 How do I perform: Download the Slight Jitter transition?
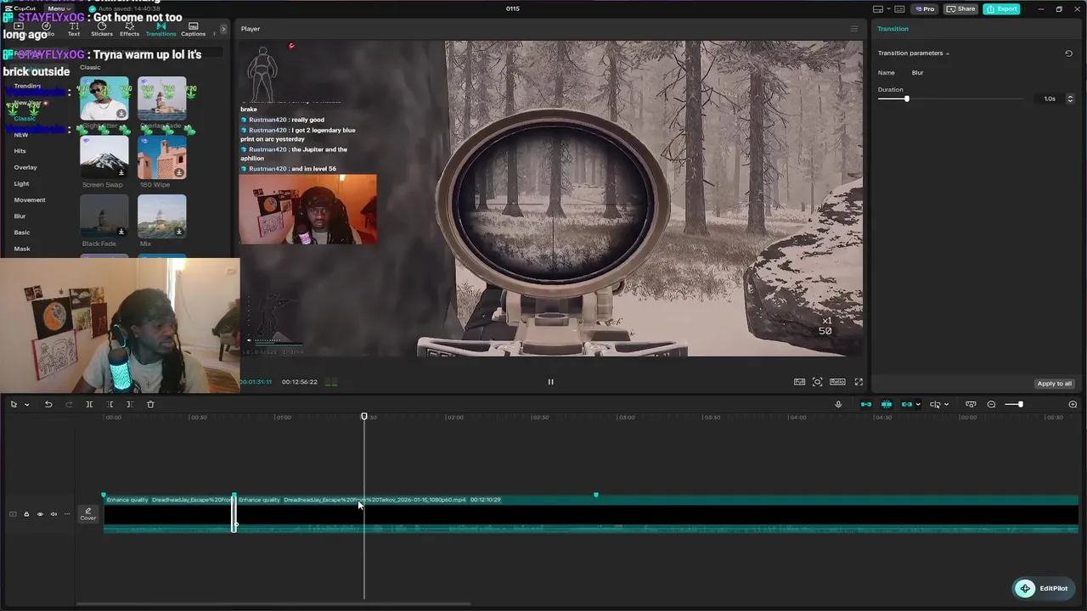pos(121,114)
